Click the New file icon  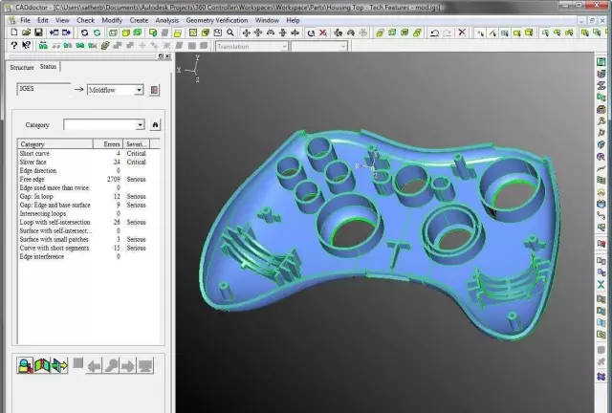click(14, 33)
